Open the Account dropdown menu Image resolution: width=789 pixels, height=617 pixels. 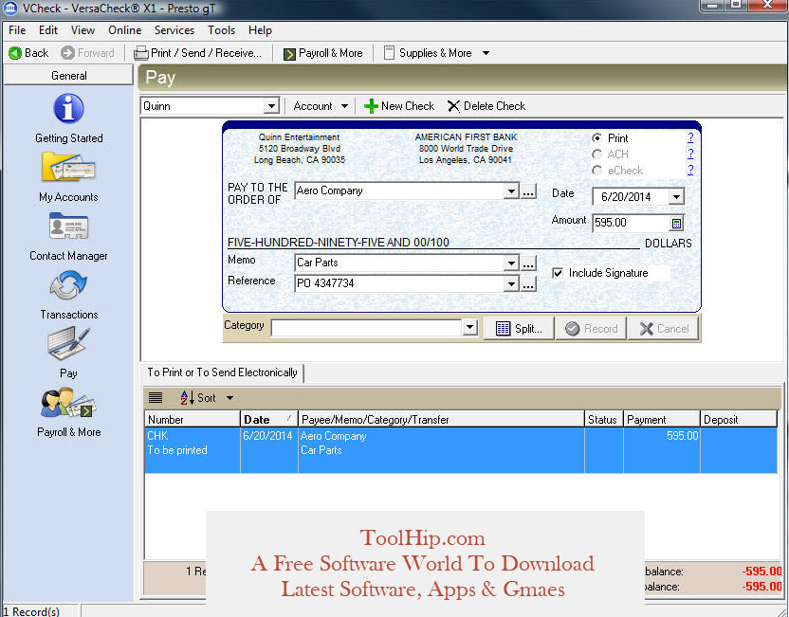click(321, 106)
